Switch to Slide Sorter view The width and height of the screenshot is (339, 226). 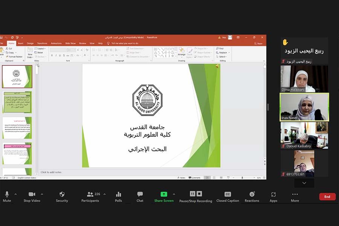point(214,177)
